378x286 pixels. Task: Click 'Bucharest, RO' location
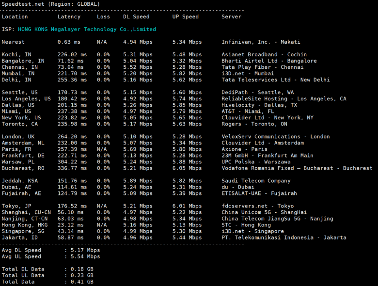[23, 168]
